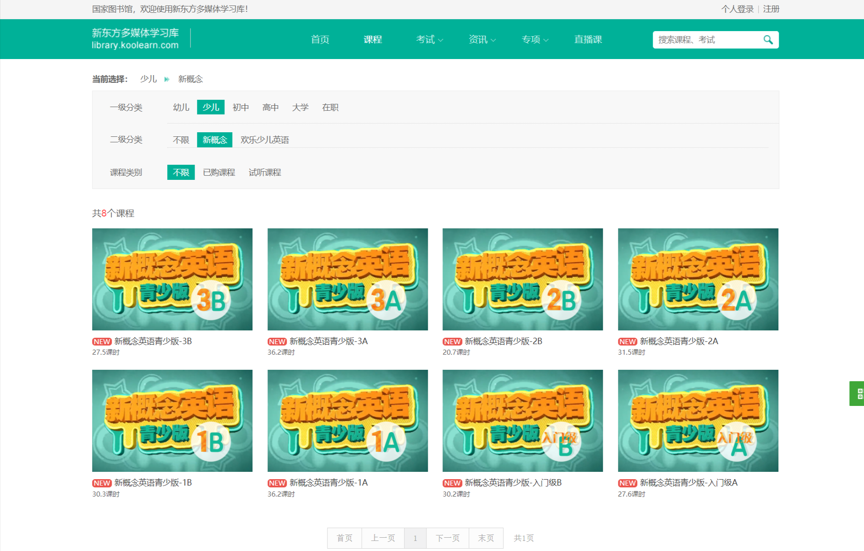
Task: Open the 入门级B course thumbnail
Action: [x=523, y=421]
